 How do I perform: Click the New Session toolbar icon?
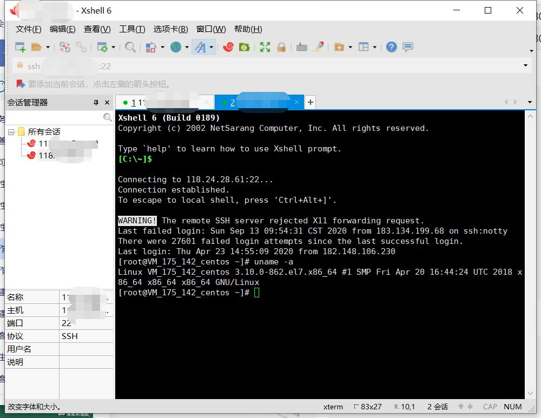click(20, 47)
